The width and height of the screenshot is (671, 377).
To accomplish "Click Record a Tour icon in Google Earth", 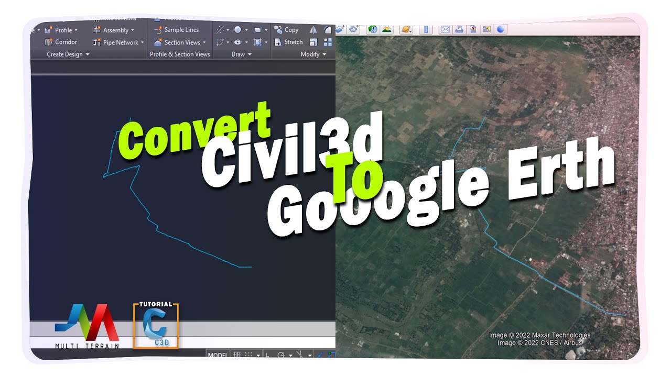I will pos(353,29).
